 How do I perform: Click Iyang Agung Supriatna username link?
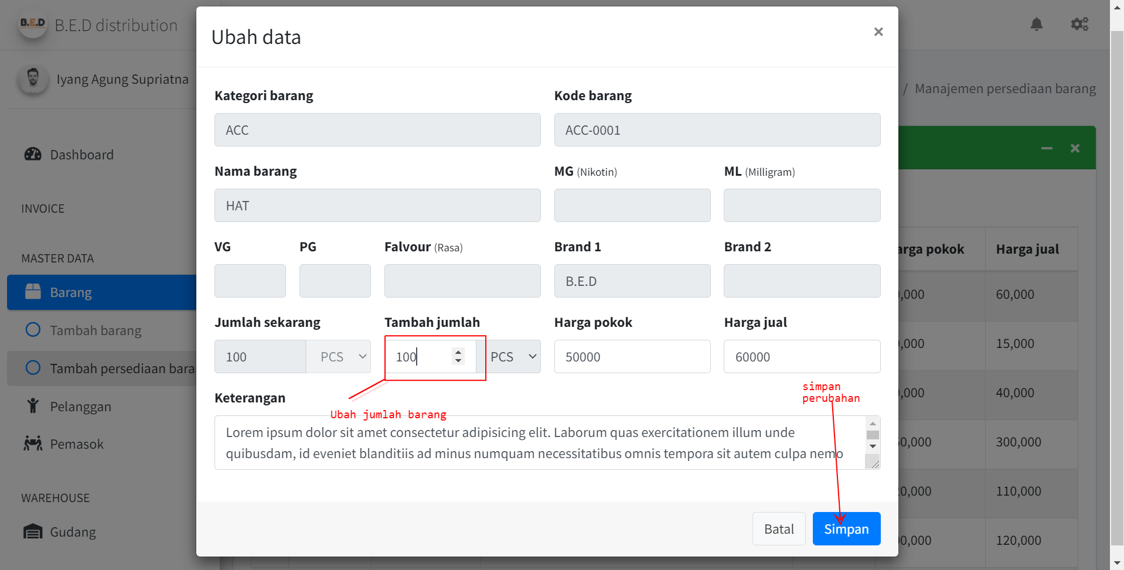tap(122, 79)
